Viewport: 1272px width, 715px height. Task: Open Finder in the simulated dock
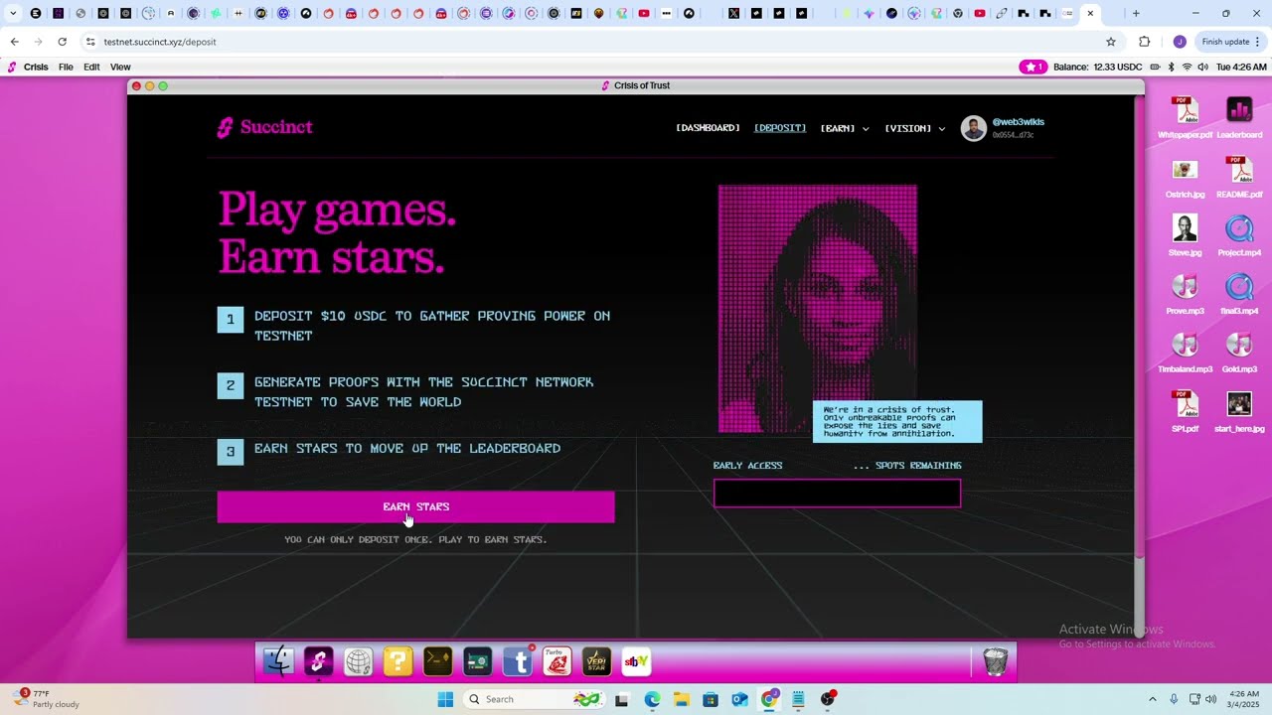point(279,661)
